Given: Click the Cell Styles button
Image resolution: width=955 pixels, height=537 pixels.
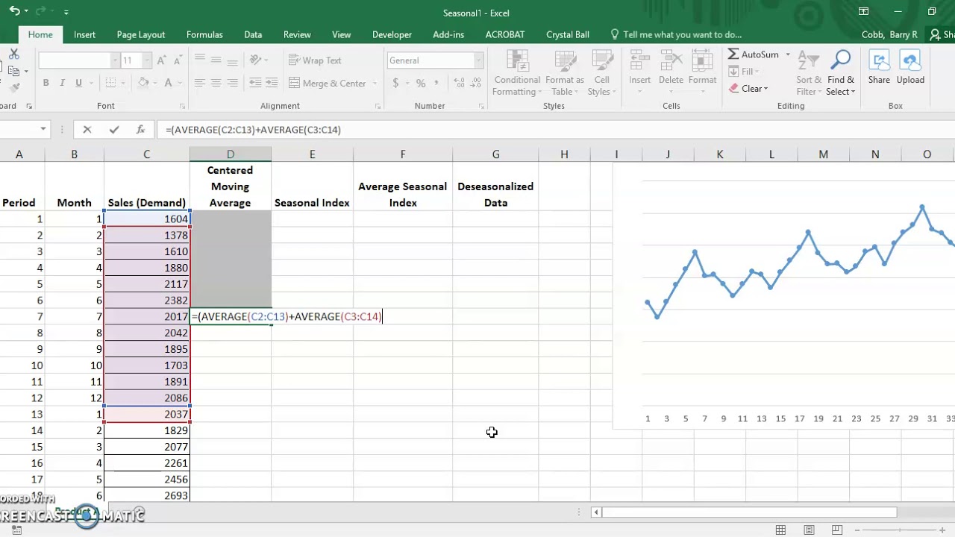Looking at the screenshot, I should (601, 73).
